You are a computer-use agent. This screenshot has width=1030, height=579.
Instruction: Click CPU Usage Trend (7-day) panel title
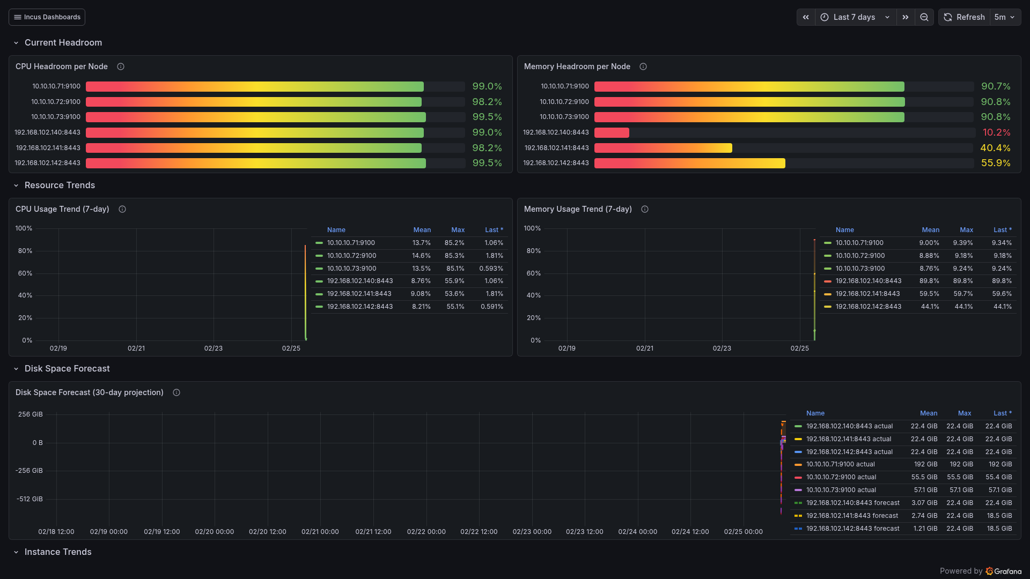click(x=62, y=209)
